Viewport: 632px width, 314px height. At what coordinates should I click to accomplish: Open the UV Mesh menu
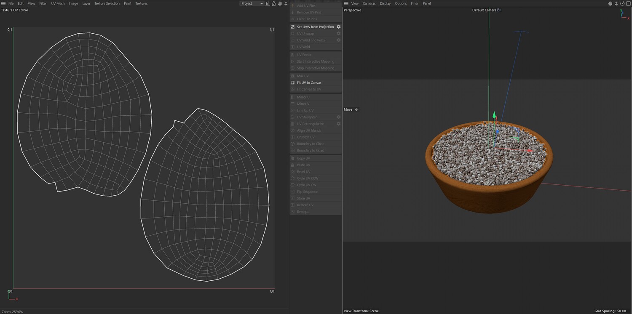point(58,3)
